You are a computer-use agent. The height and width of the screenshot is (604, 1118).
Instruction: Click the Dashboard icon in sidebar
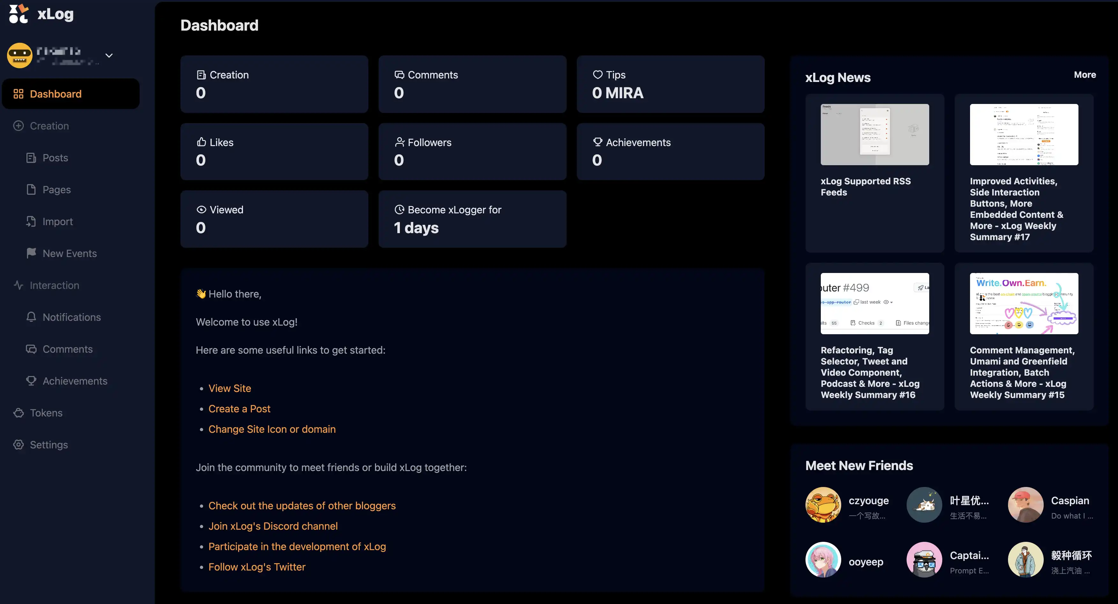point(18,94)
